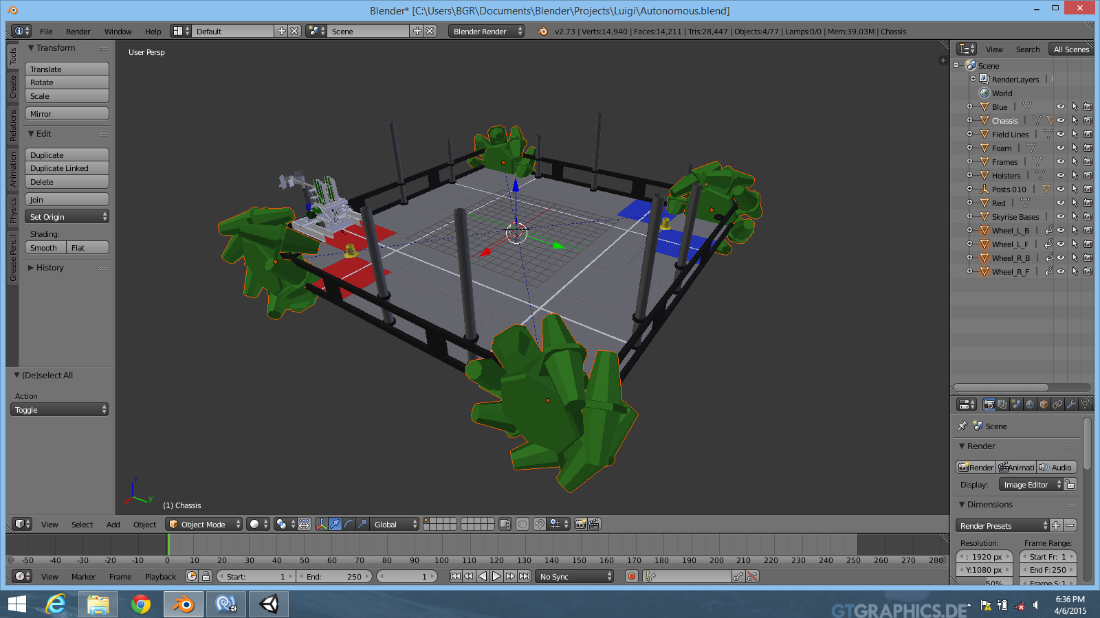
Task: Hide the Foam object with eye icon
Action: pyautogui.click(x=1061, y=148)
